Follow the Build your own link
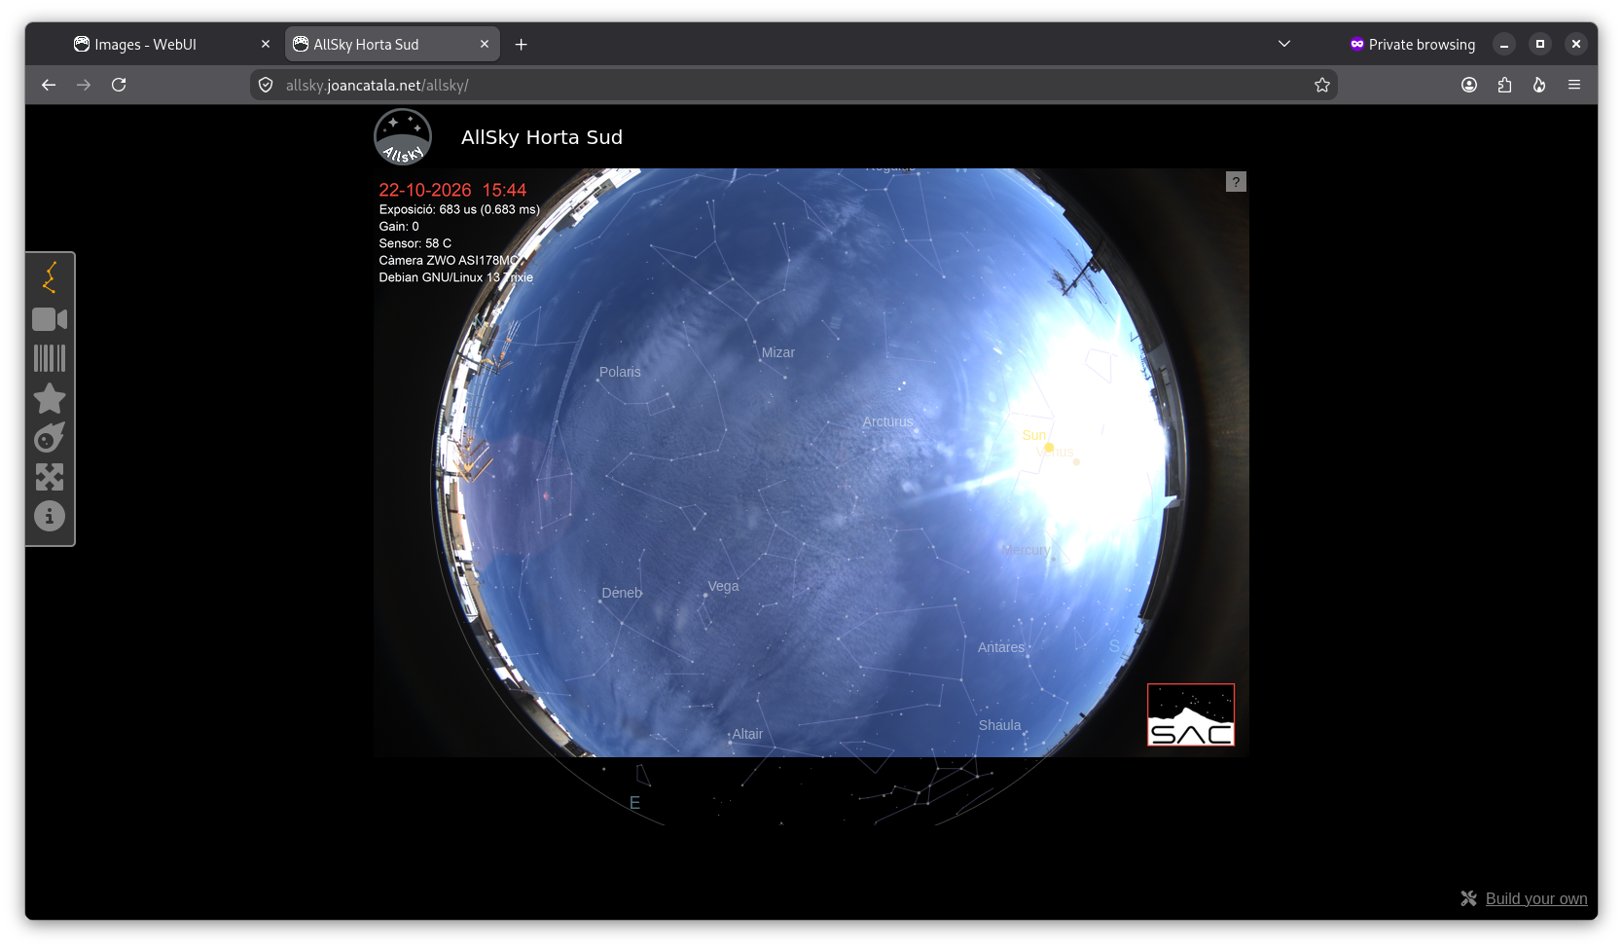This screenshot has width=1623, height=948. coord(1536,898)
